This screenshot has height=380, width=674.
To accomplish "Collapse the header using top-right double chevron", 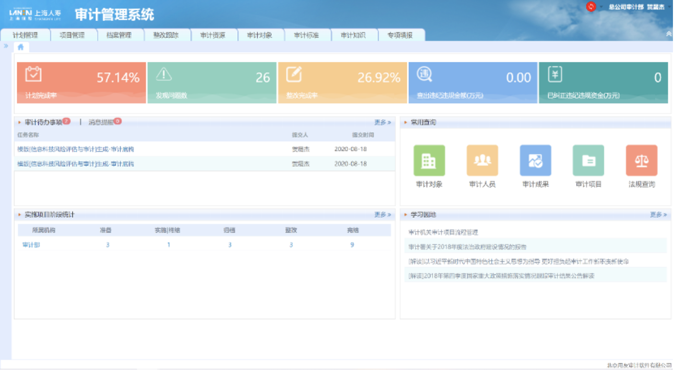I will click(669, 34).
